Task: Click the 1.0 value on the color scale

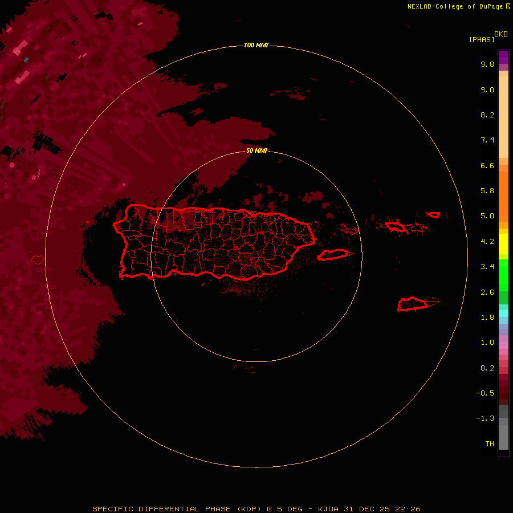Action: 487,343
